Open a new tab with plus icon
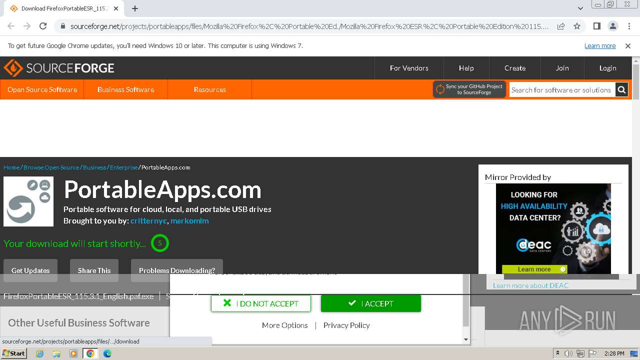 pos(135,8)
